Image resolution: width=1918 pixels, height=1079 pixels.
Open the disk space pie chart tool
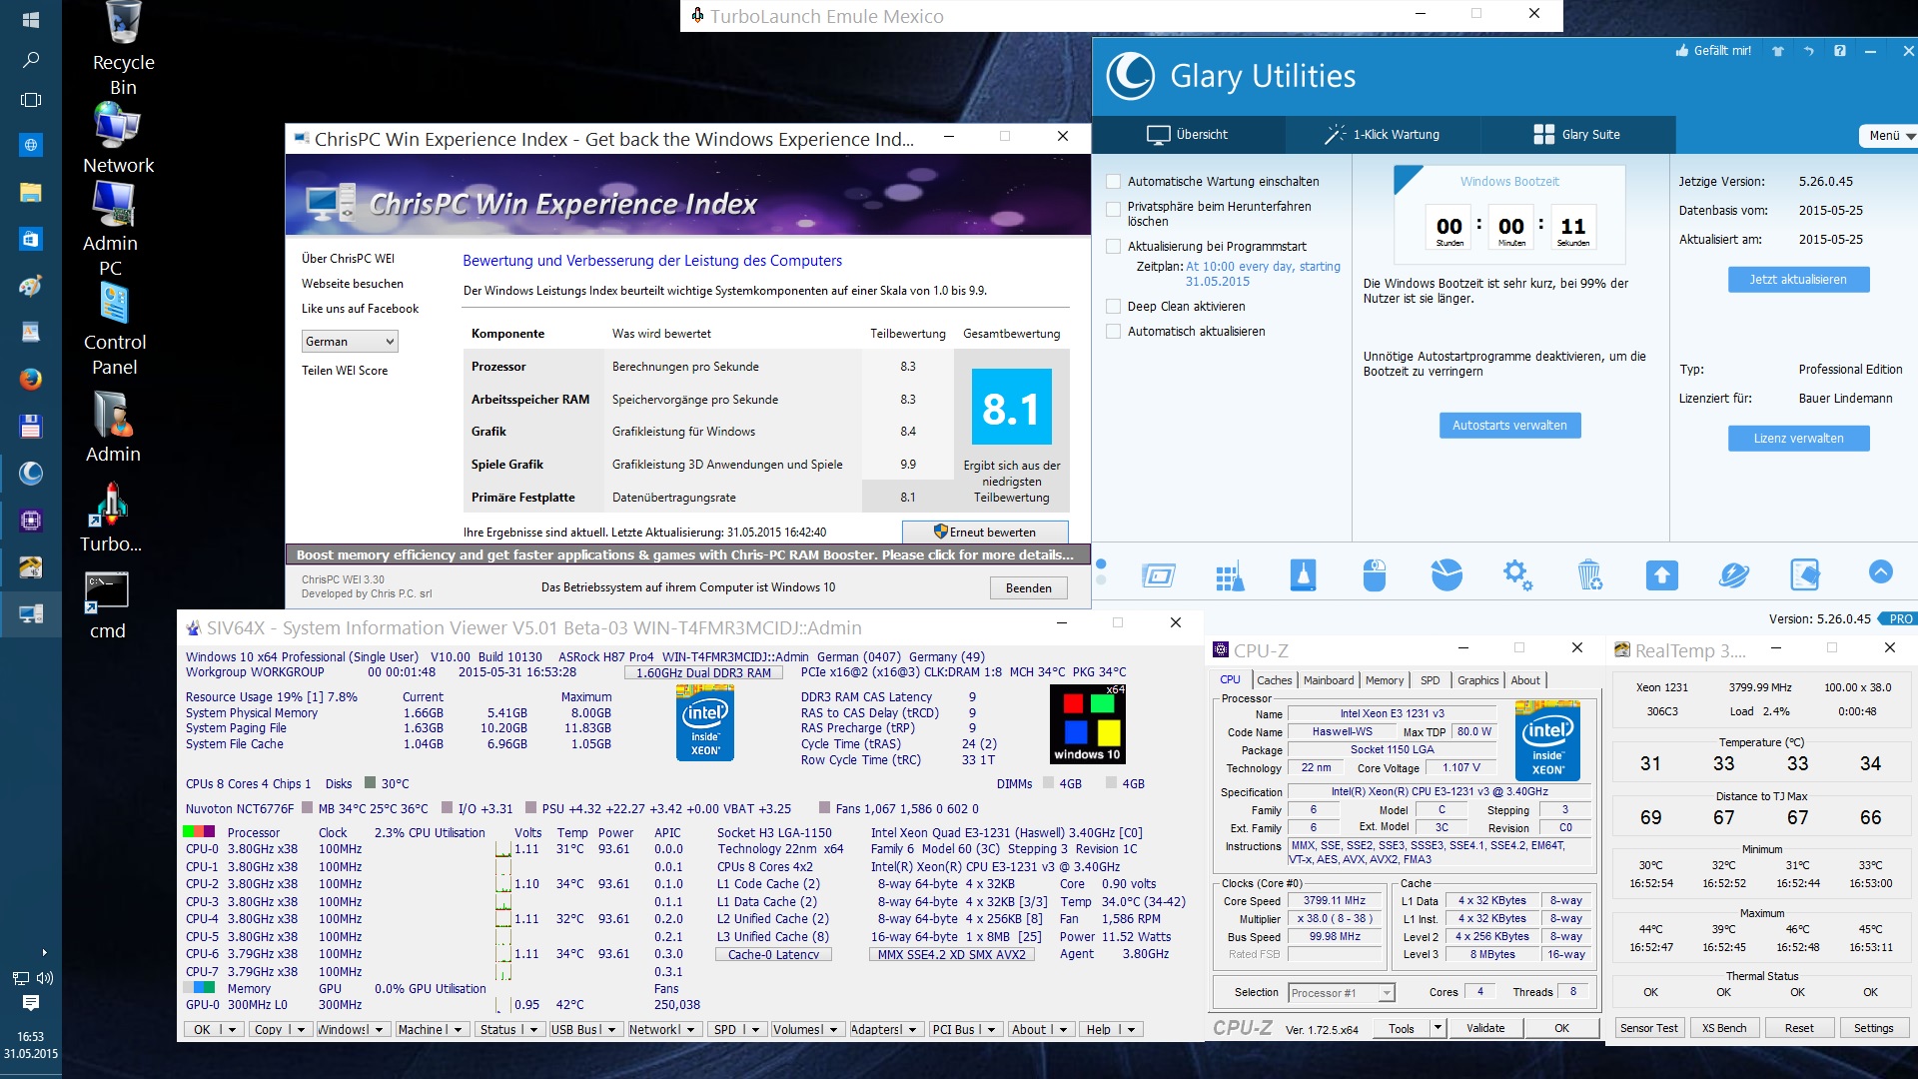pos(1446,575)
